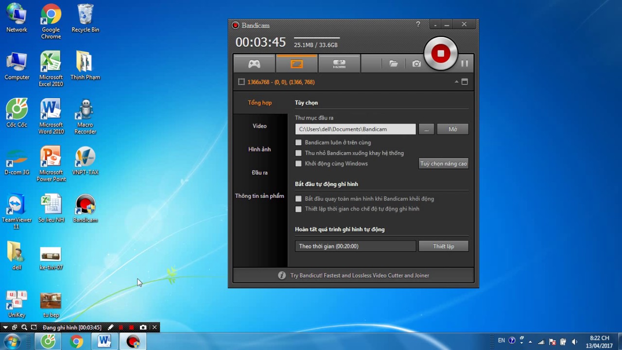Switch to fullscreen target window icon
Image resolution: width=622 pixels, height=350 pixels.
pos(465,82)
